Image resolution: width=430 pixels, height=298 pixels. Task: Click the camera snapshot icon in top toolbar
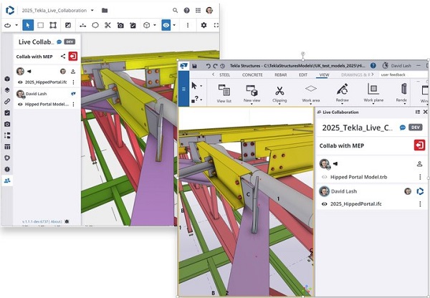120,25
